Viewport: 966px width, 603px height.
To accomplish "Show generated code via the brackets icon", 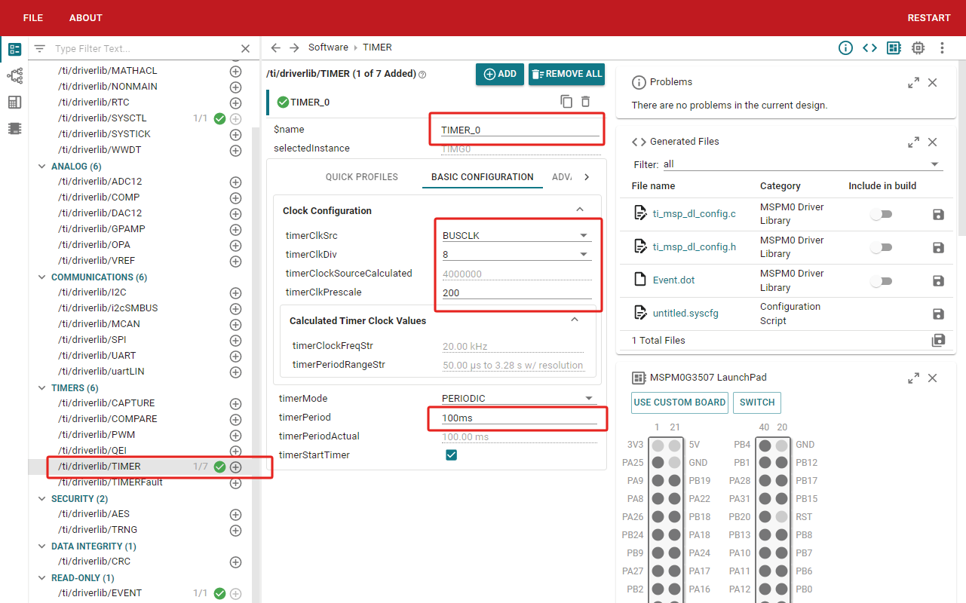I will coord(869,47).
